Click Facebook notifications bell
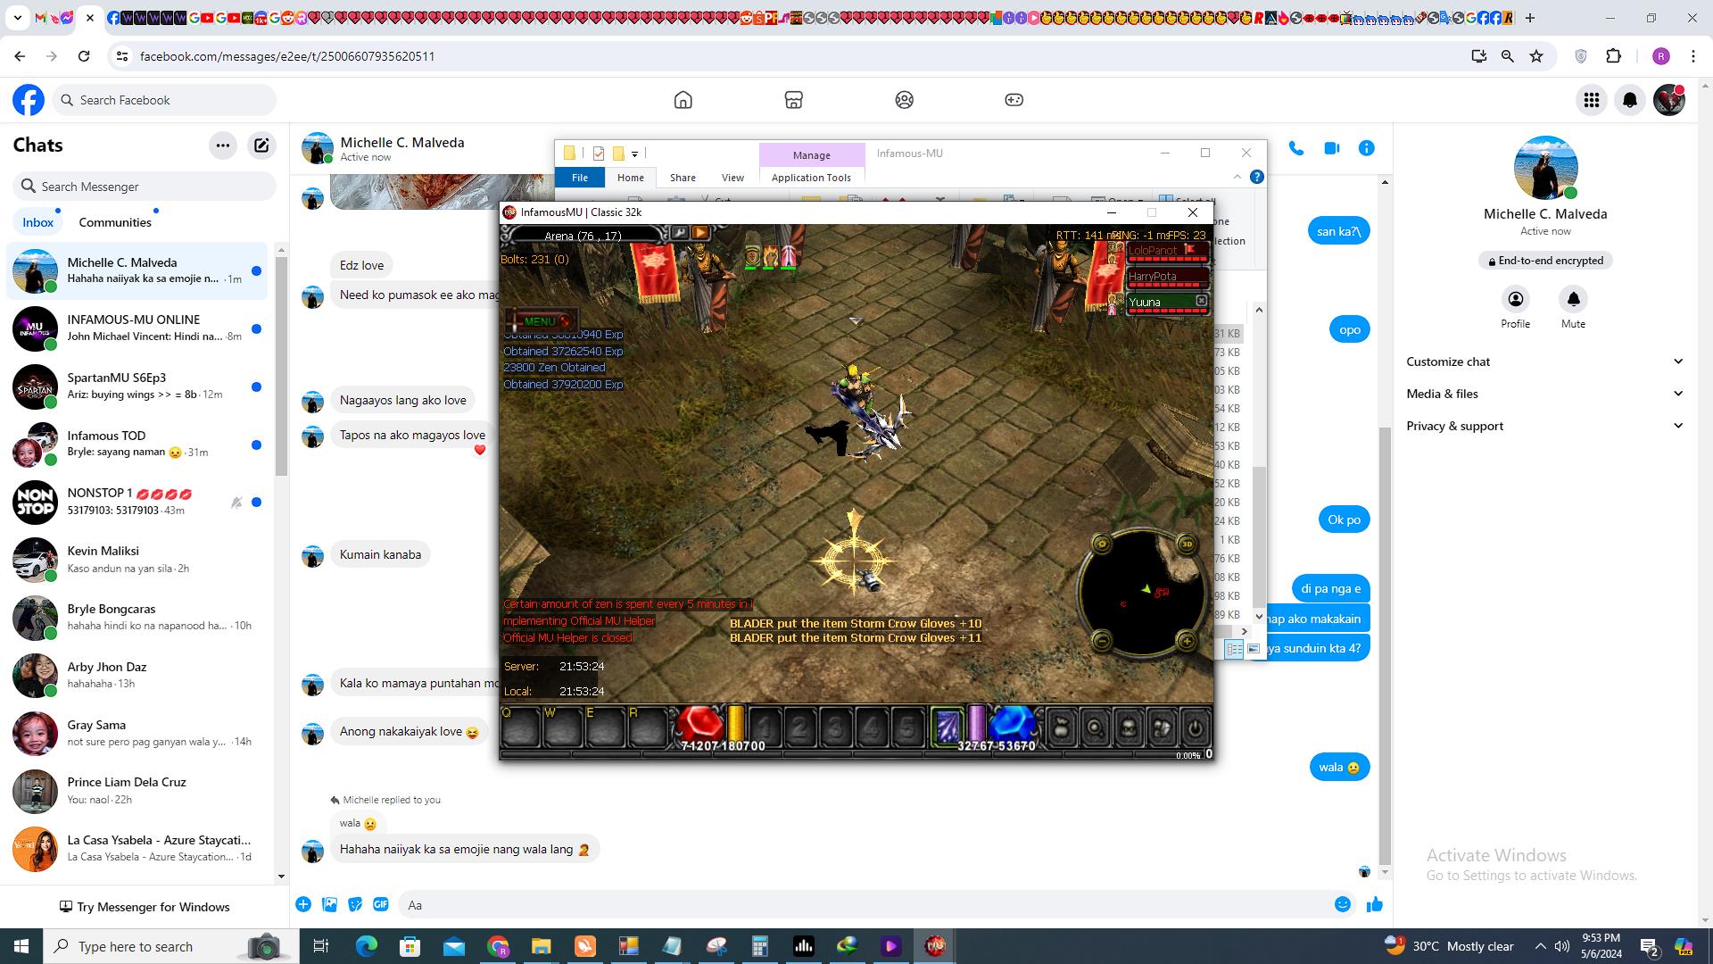This screenshot has height=964, width=1713. pos(1630,100)
